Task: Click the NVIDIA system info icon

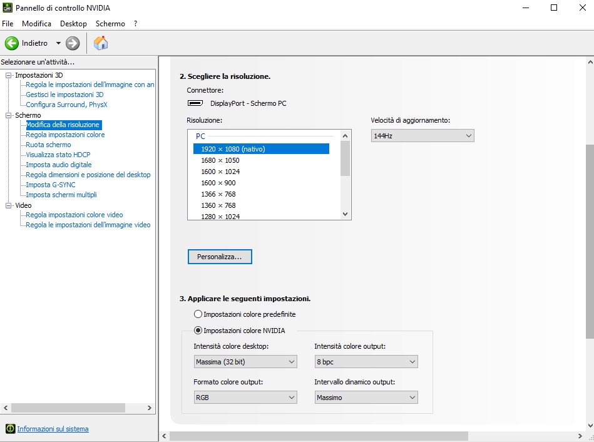Action: tap(10, 429)
